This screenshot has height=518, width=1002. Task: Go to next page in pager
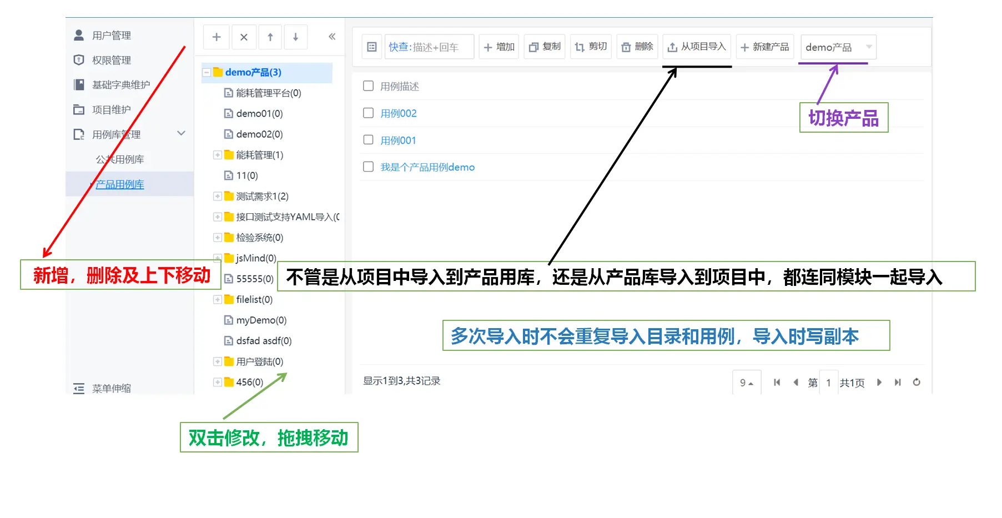879,382
